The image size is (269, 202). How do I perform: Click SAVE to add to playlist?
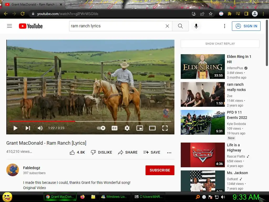click(152, 152)
